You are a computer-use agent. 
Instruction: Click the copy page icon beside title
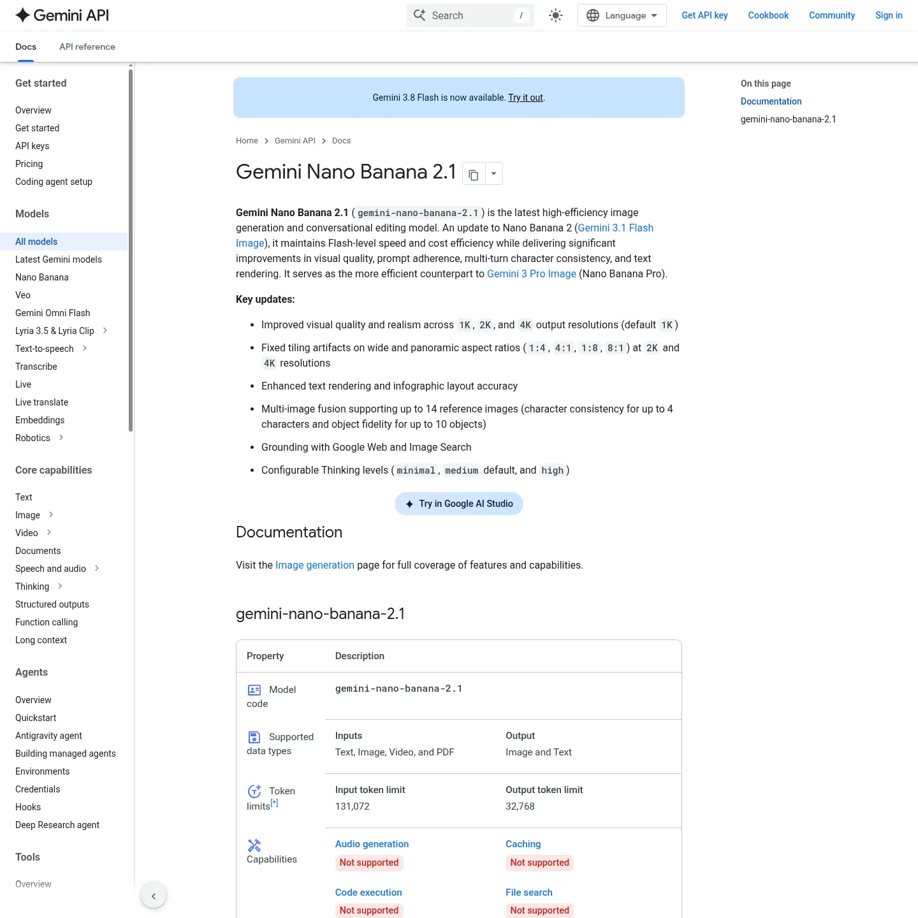pyautogui.click(x=474, y=174)
